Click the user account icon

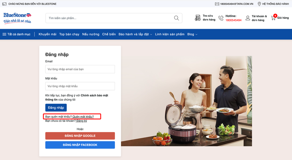point(248,18)
